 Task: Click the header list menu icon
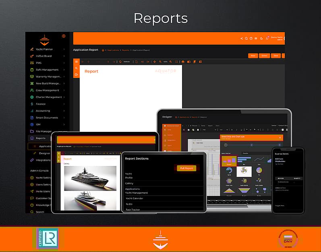tap(256, 39)
